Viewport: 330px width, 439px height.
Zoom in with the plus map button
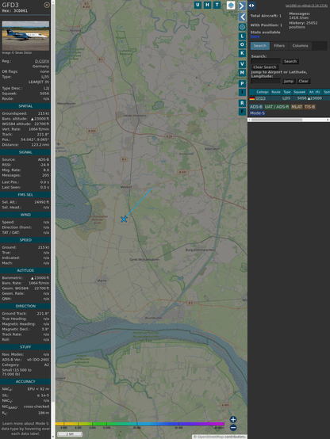click(233, 419)
